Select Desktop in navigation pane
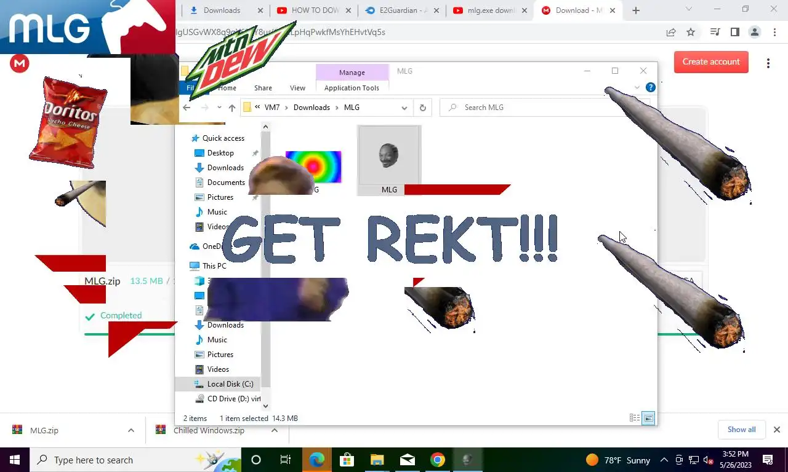788x472 pixels. click(220, 153)
